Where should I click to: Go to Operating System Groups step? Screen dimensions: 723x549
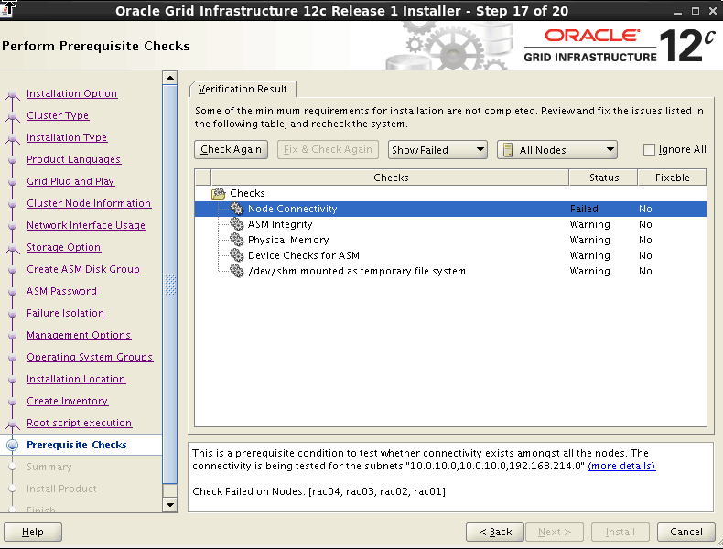point(90,357)
